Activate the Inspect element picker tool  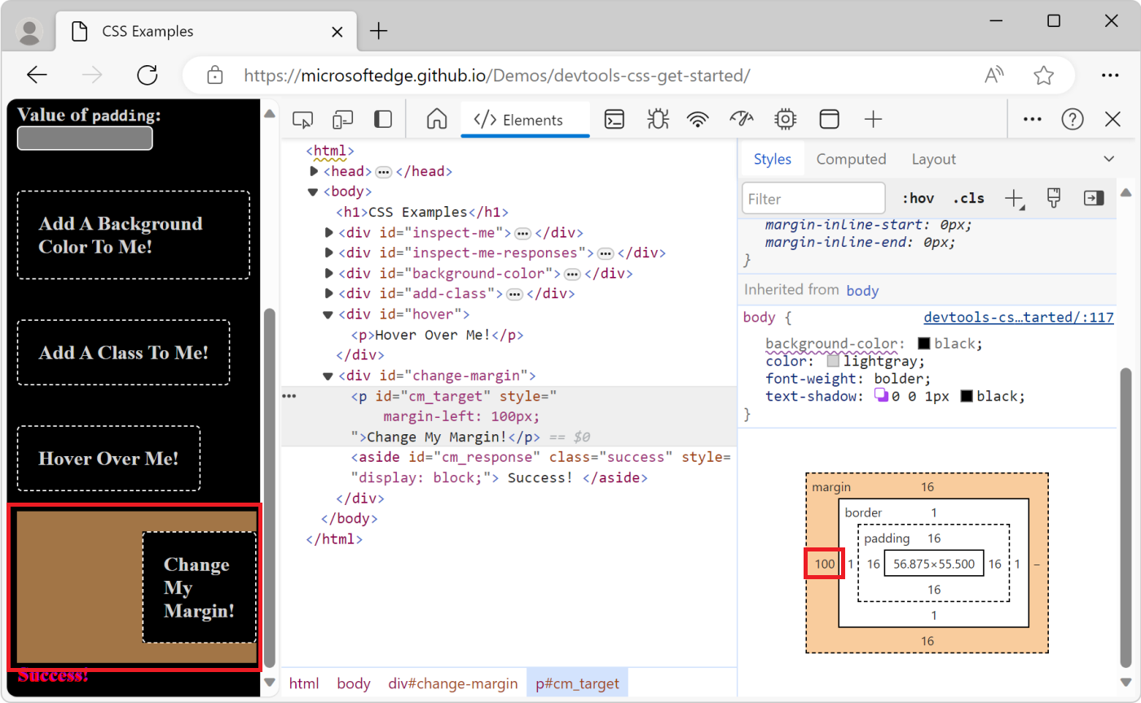(303, 120)
